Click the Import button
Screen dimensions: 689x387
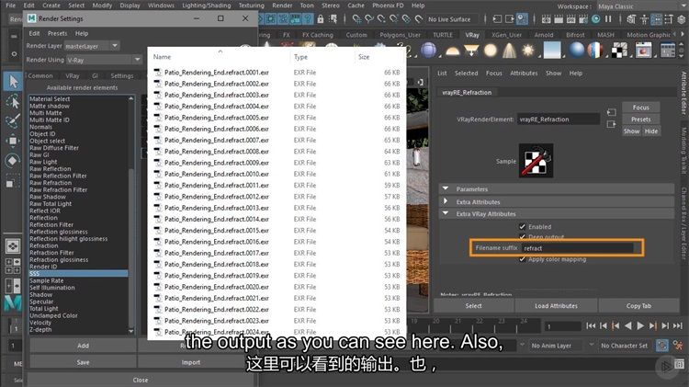point(191,362)
